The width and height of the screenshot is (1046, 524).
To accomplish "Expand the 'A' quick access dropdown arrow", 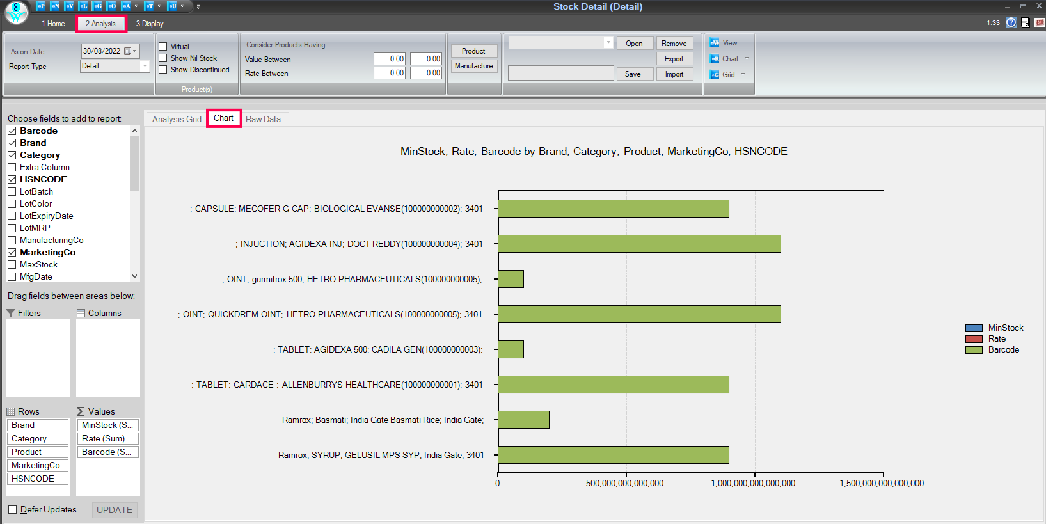I will tap(136, 6).
